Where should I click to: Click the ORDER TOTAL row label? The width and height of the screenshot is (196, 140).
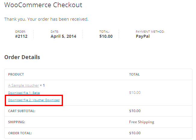[20, 133]
